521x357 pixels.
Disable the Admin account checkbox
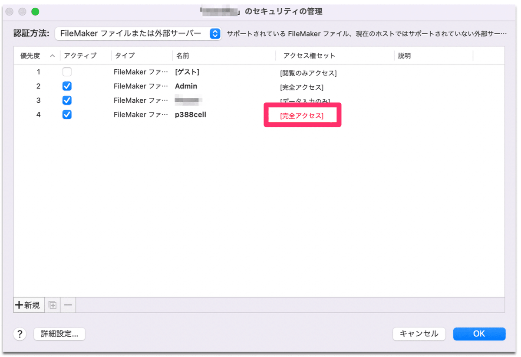[67, 86]
